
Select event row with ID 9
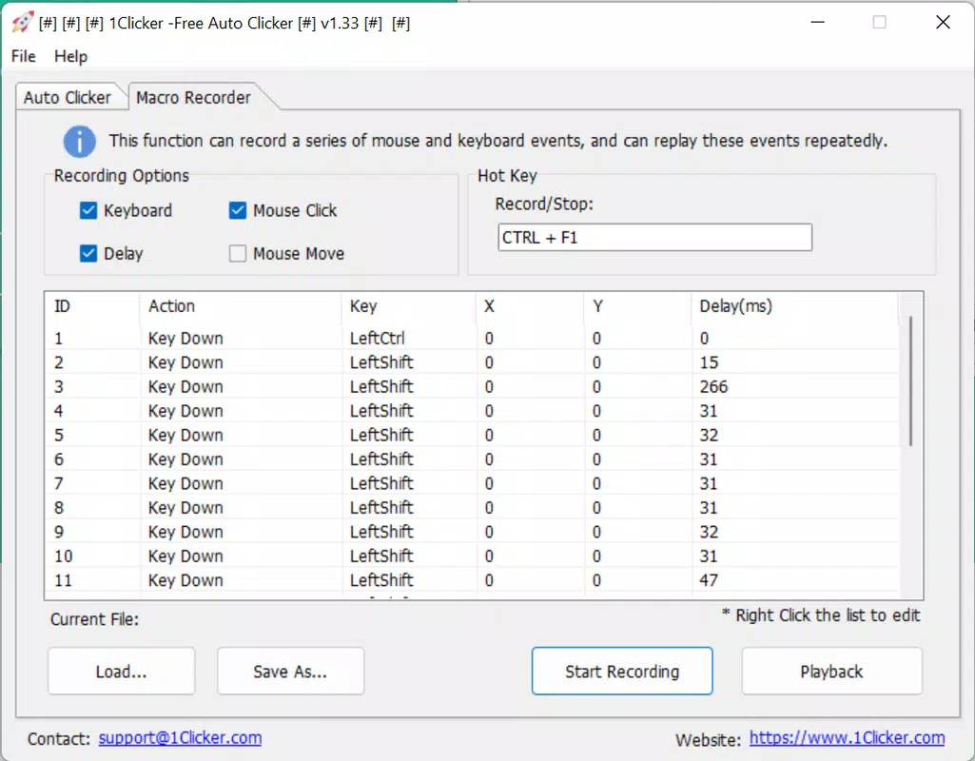coord(473,532)
